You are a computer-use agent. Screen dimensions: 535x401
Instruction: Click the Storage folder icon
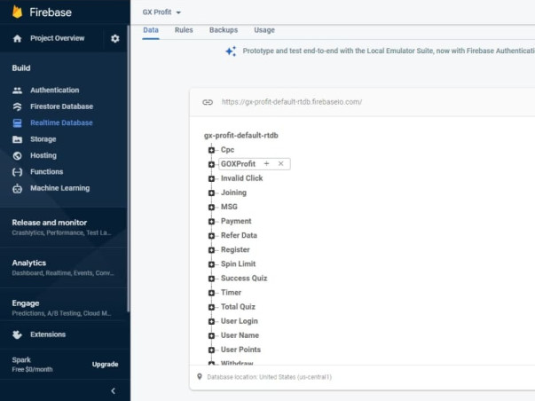coord(18,139)
